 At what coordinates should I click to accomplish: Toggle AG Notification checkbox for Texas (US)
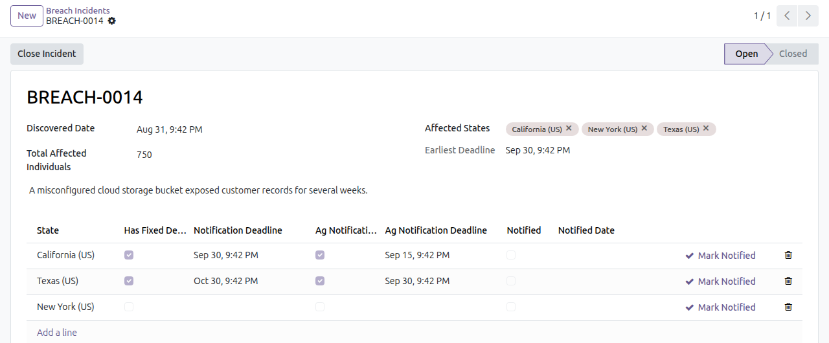pyautogui.click(x=320, y=281)
